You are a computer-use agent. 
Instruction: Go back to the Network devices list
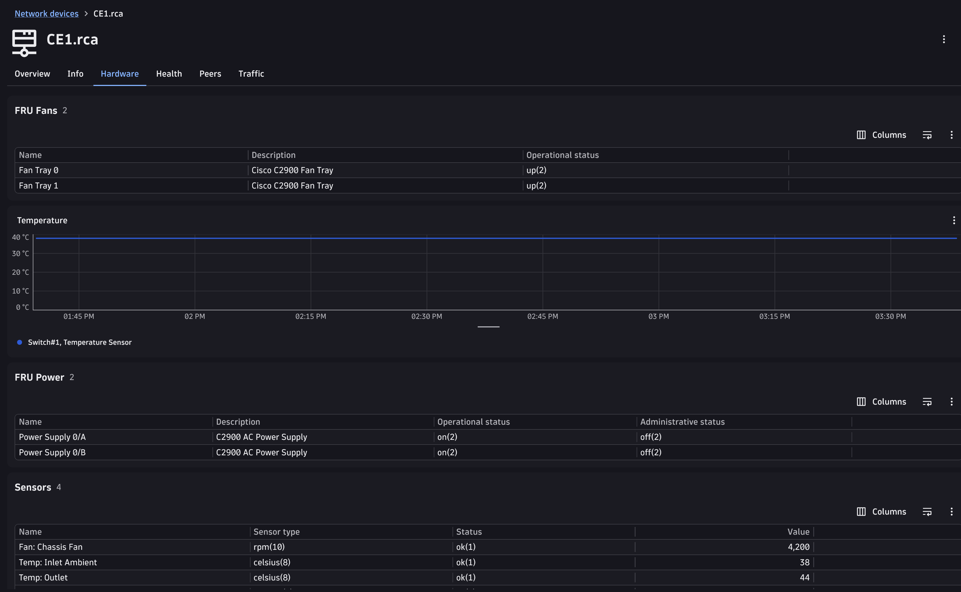coord(47,14)
